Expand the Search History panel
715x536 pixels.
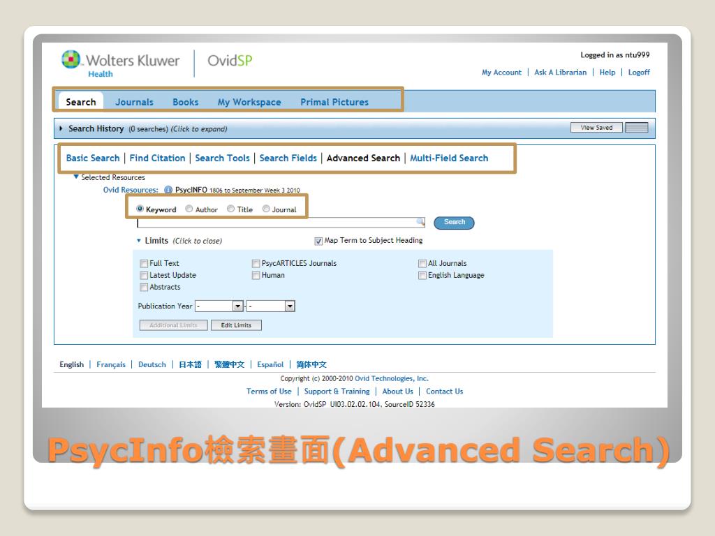(x=61, y=128)
